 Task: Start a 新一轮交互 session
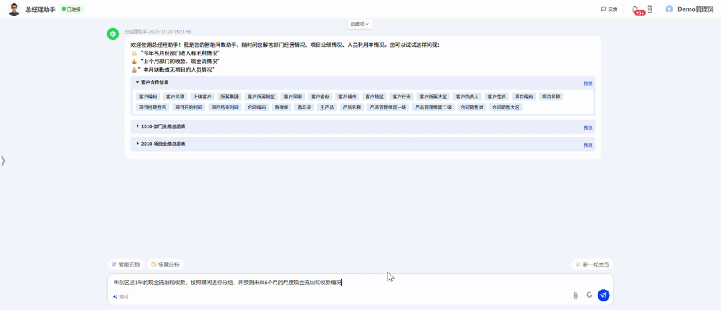592,265
